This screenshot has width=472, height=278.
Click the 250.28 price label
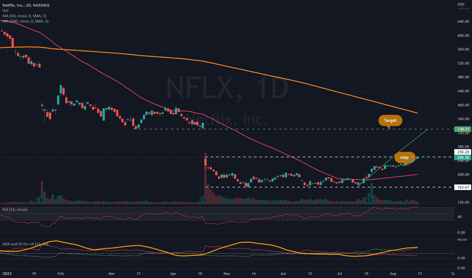pos(463,152)
